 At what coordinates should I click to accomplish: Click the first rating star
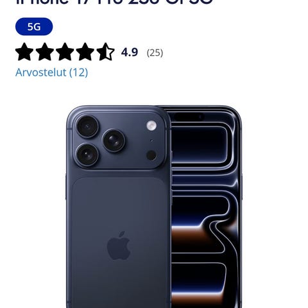(24, 51)
